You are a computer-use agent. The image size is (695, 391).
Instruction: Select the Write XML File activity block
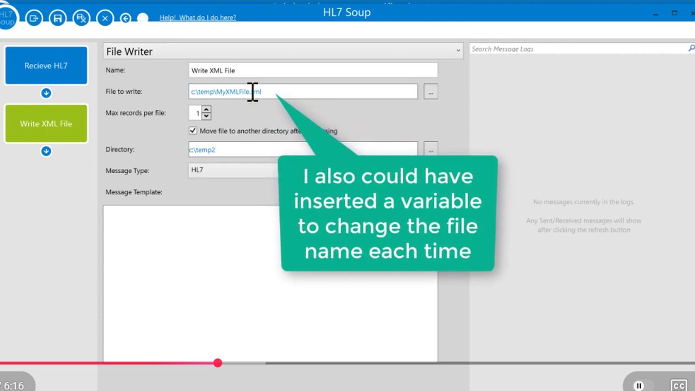click(x=46, y=123)
